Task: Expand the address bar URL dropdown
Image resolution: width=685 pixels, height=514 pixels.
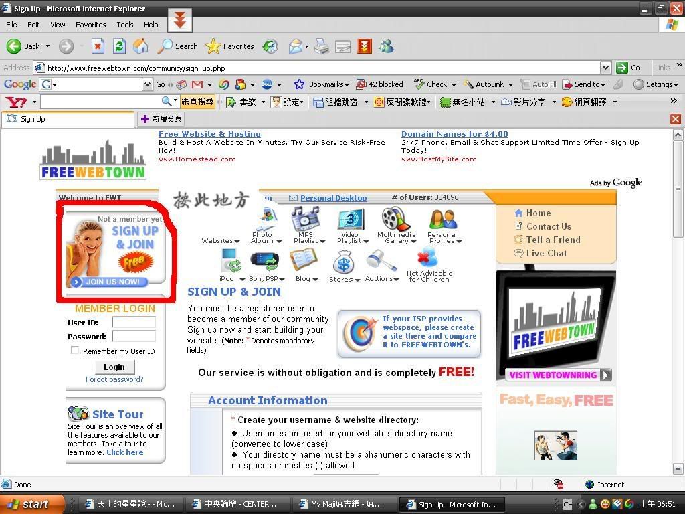Action: coord(605,68)
